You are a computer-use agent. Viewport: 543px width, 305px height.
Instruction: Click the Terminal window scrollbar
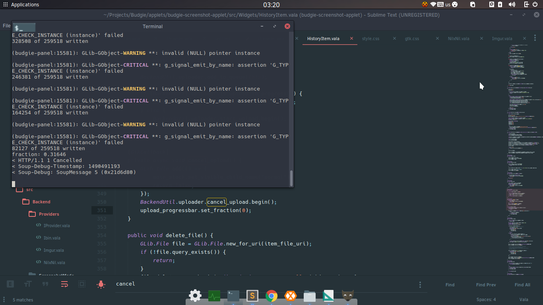(291, 178)
